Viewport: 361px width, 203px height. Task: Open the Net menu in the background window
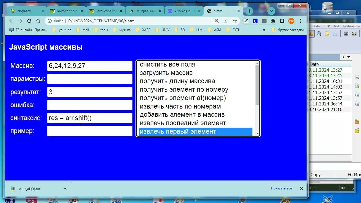coord(337,26)
